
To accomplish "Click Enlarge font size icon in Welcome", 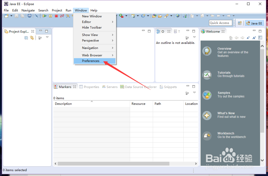I will click(x=254, y=38).
